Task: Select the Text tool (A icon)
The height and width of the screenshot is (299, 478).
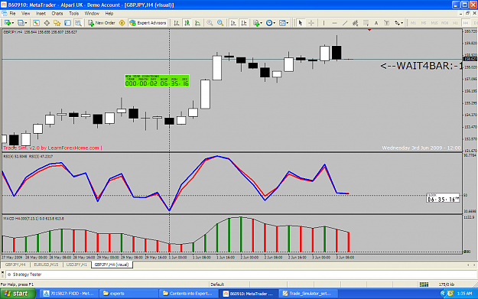Action: click(x=376, y=23)
